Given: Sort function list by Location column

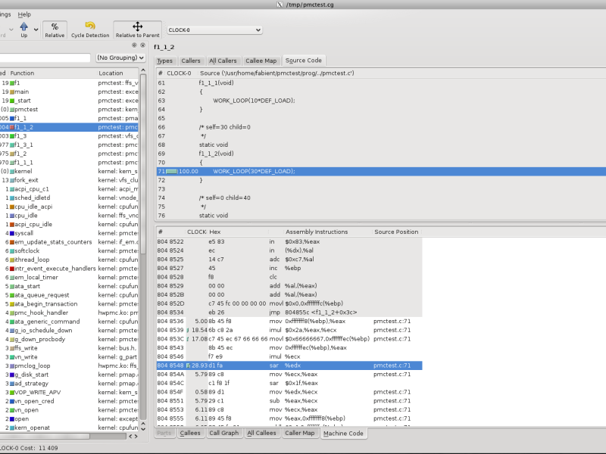Looking at the screenshot, I should [x=117, y=73].
